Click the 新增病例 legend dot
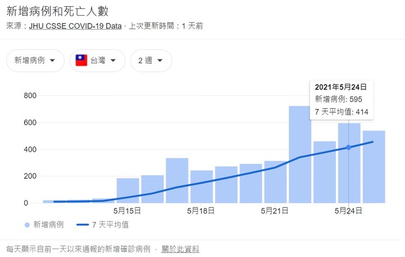The height and width of the screenshot is (257, 405). [x=27, y=225]
